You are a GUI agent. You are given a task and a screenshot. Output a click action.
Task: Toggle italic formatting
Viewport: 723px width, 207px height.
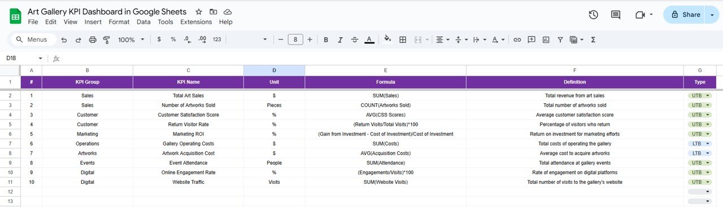(x=340, y=39)
